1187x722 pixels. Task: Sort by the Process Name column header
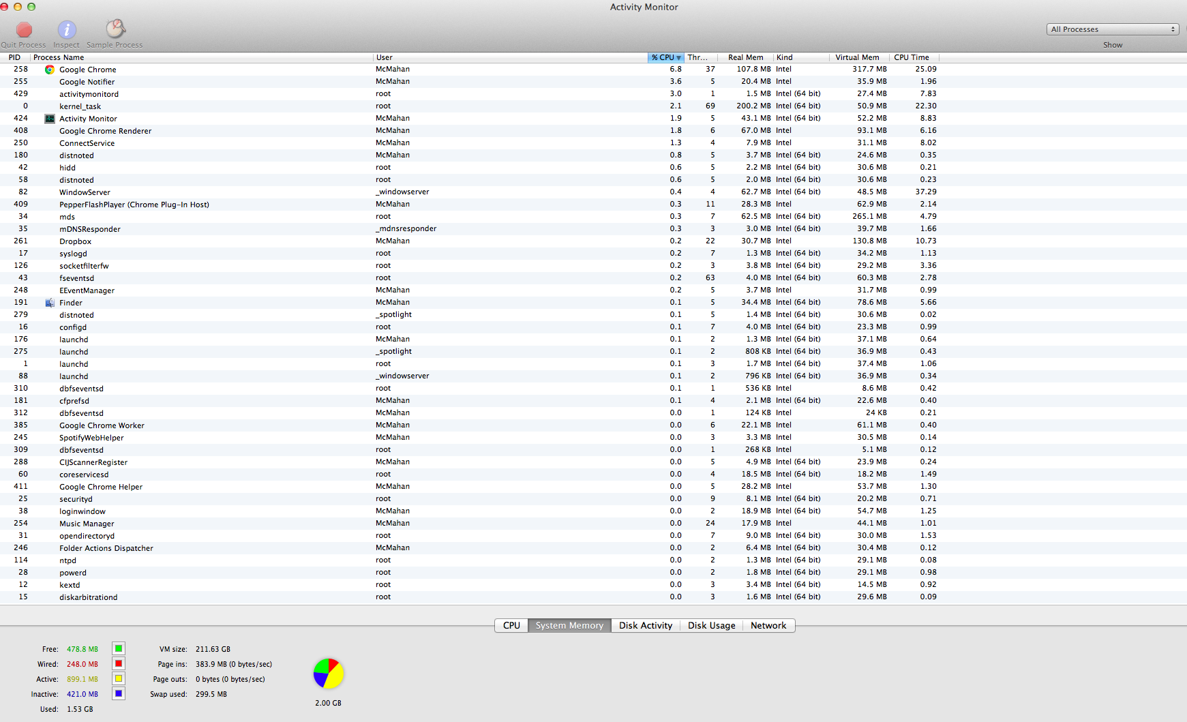(202, 57)
